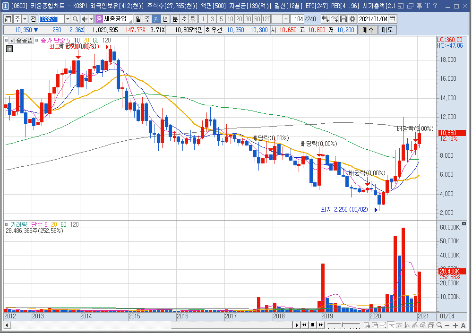
Task: Select 분 minute period
Action: coord(175,19)
